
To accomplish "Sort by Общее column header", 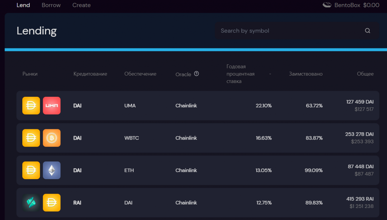I will pyautogui.click(x=365, y=74).
